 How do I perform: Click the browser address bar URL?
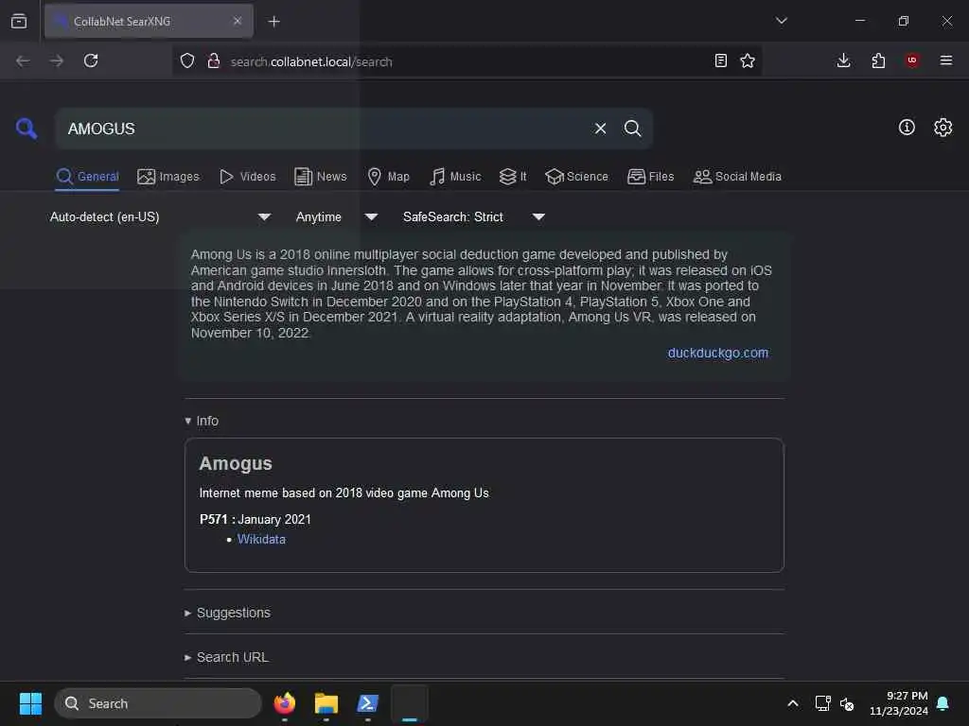[x=310, y=61]
